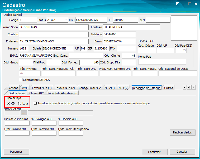Click the Cód. Grupo field
The width and height of the screenshot is (200, 159).
pos(26,62)
